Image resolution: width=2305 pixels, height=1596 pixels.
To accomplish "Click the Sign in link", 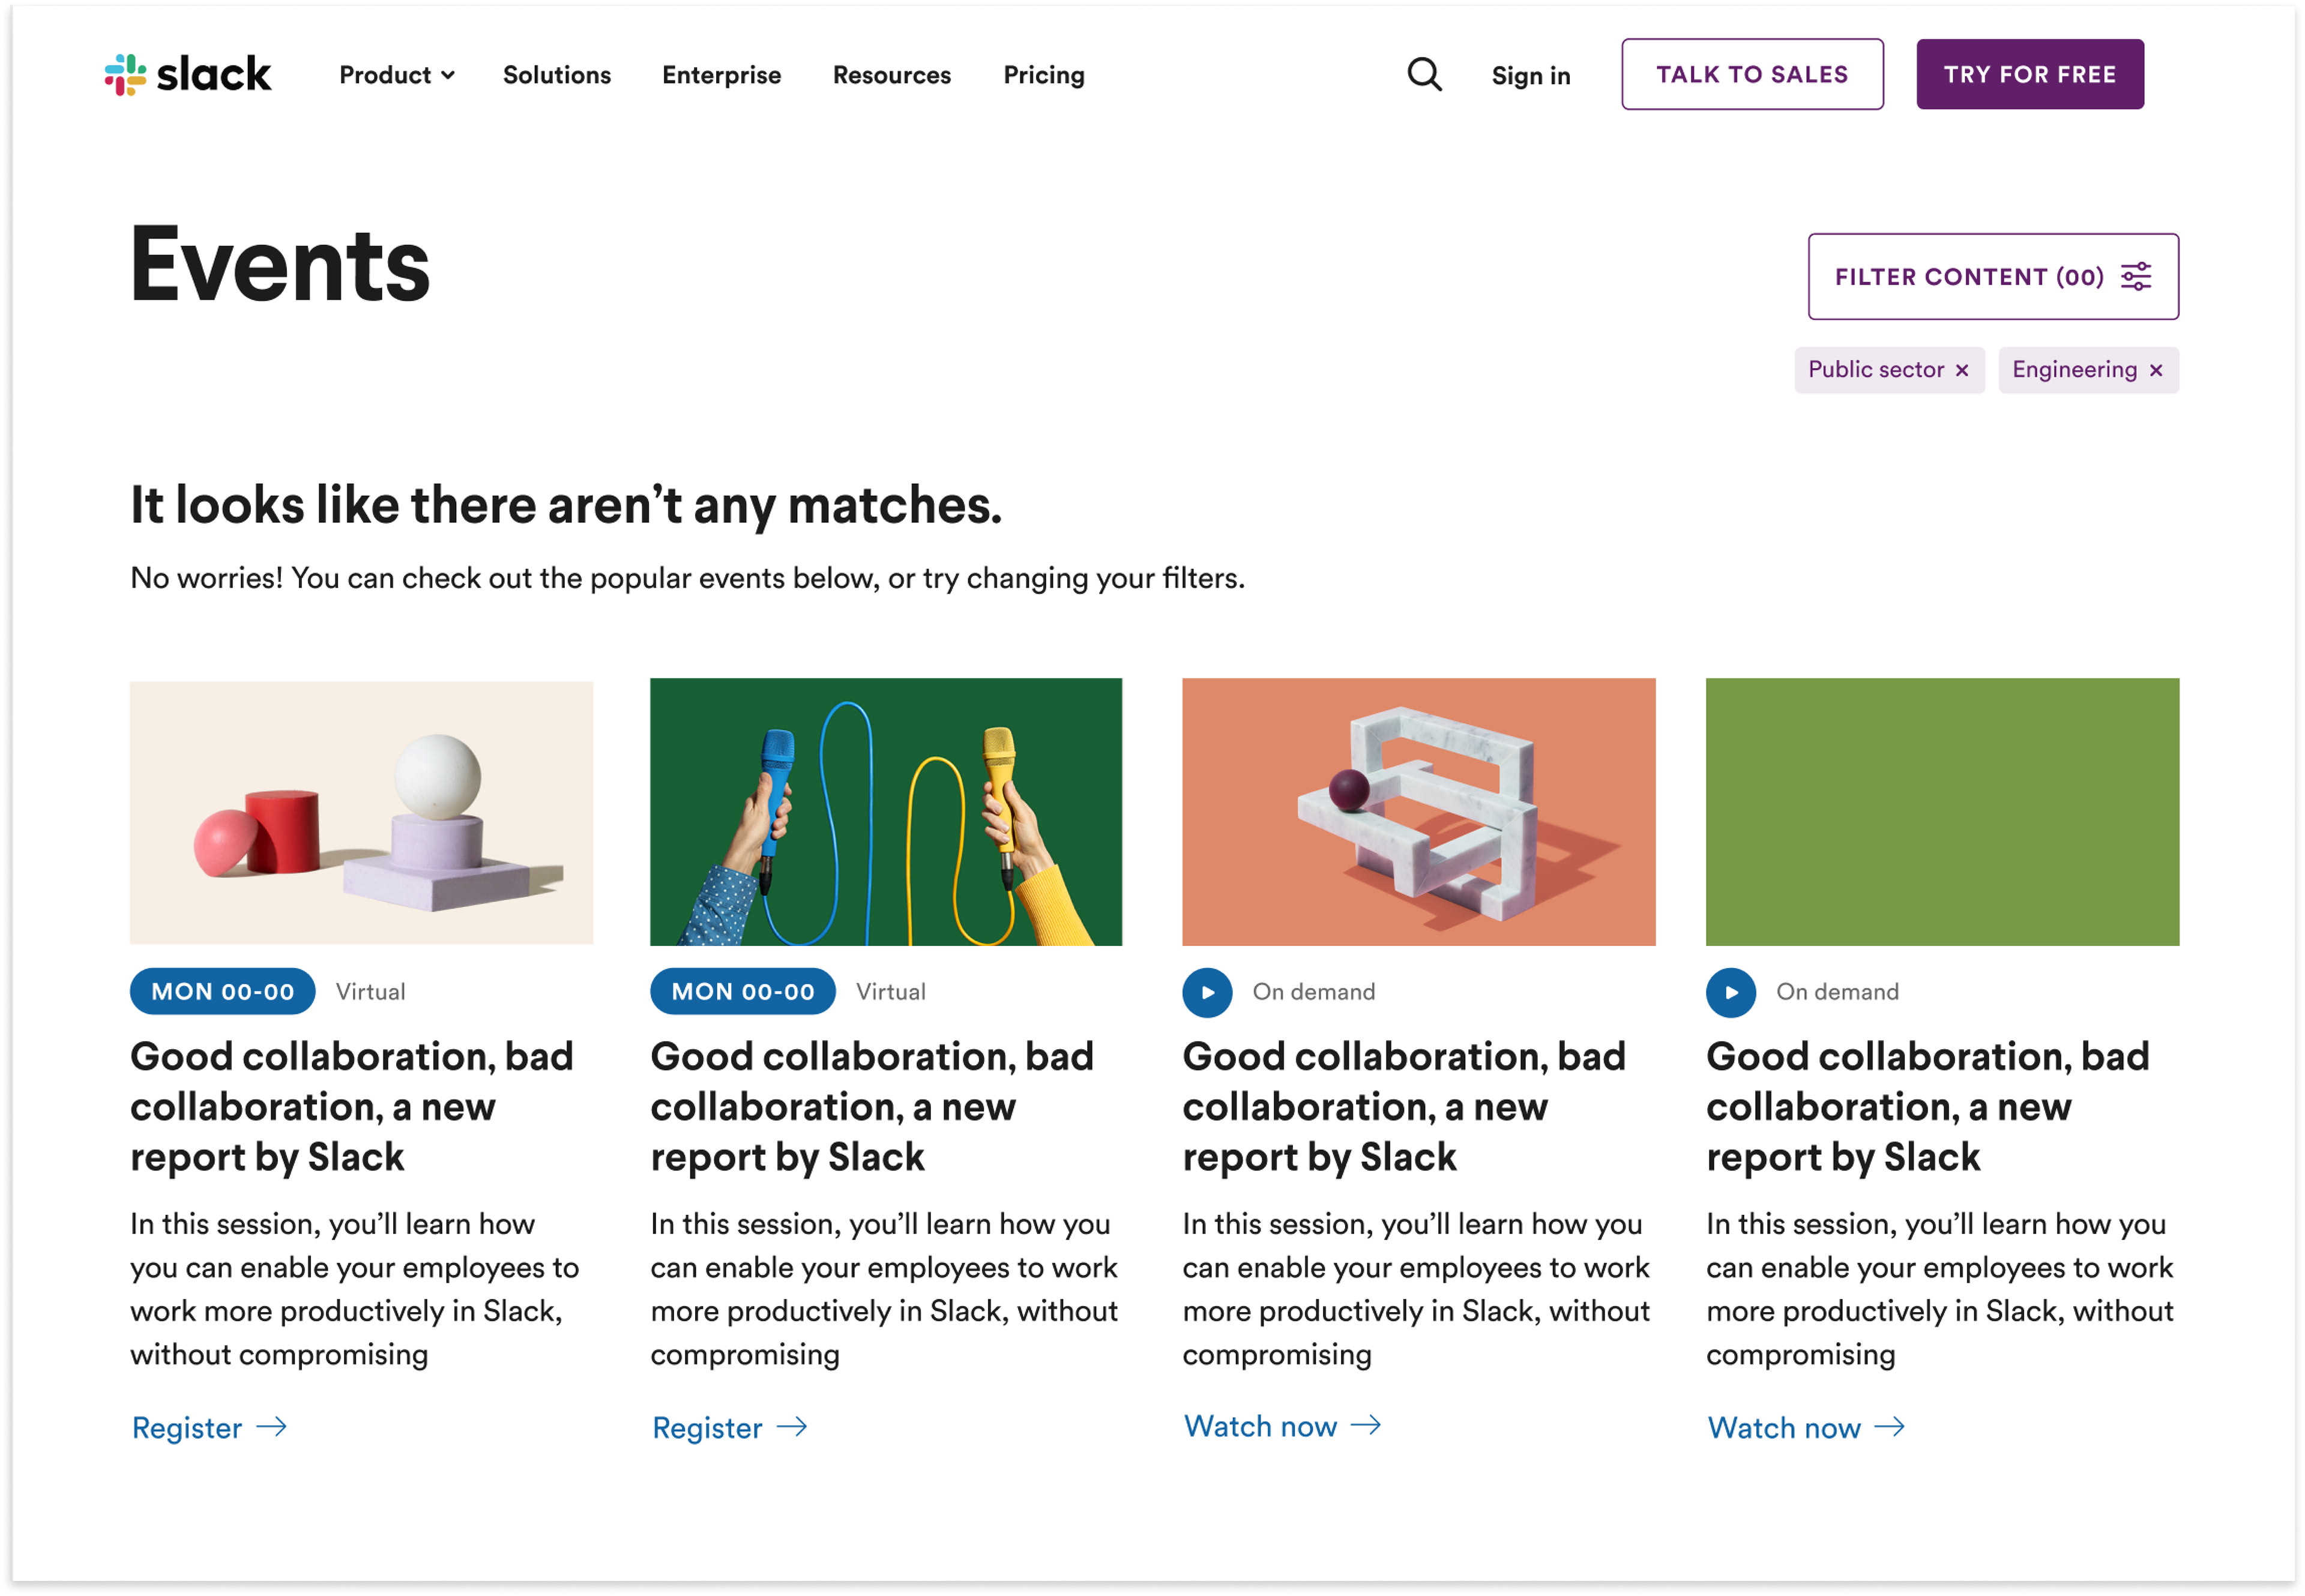I will point(1531,76).
